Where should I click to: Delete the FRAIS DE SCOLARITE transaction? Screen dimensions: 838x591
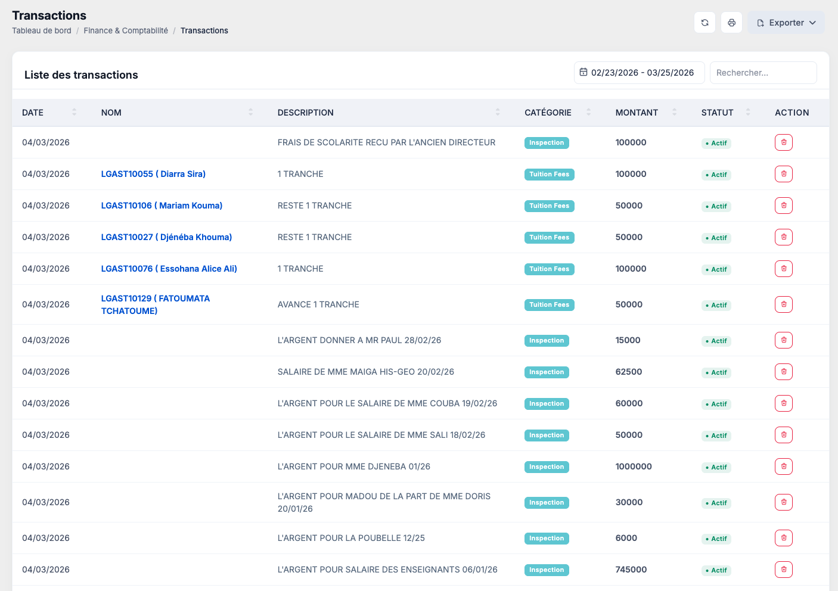click(x=783, y=142)
